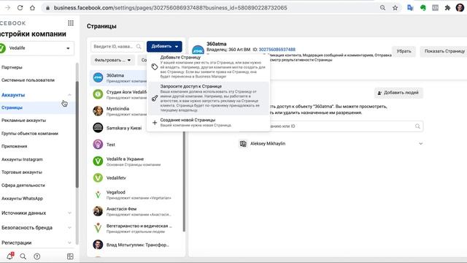Viewport: 467px width, 263px height.
Task: Open the notifications bell in sidebar footer
Action: point(9,256)
